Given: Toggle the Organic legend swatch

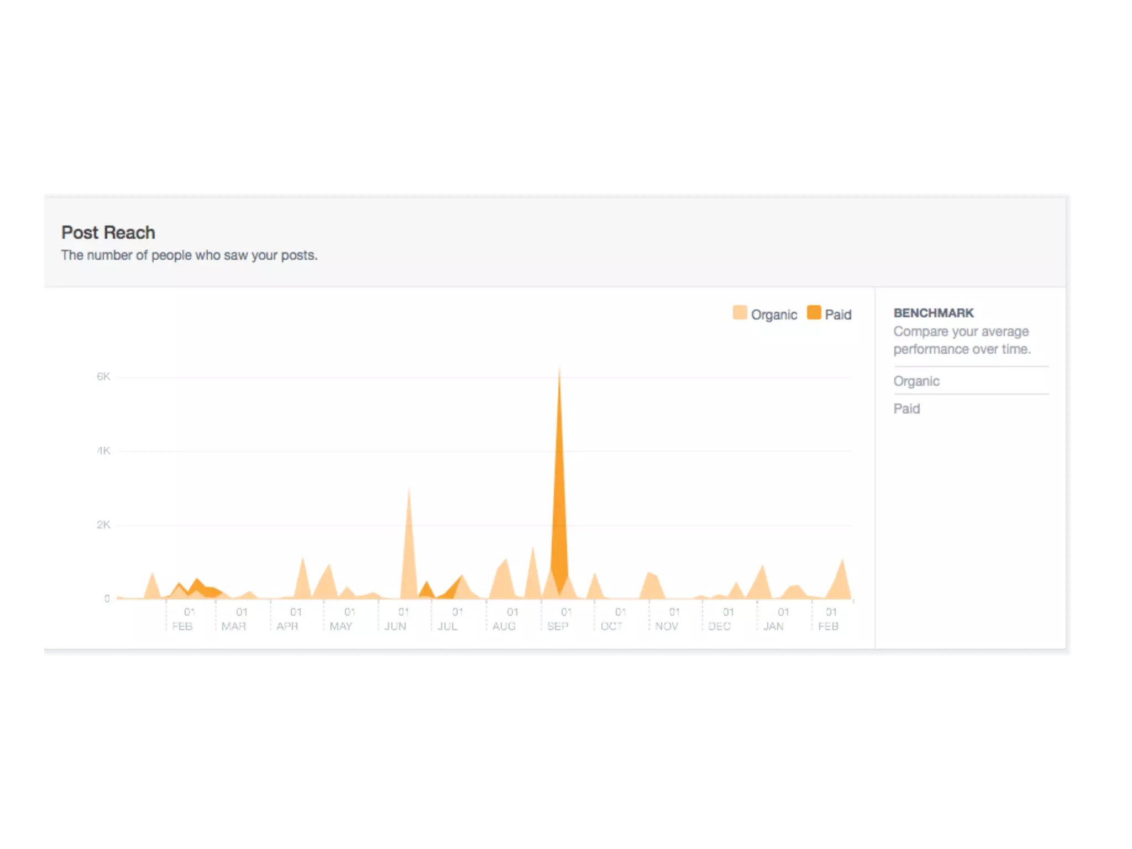Looking at the screenshot, I should point(740,313).
